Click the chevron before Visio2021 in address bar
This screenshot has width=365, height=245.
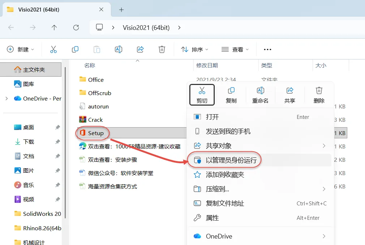pyautogui.click(x=113, y=28)
